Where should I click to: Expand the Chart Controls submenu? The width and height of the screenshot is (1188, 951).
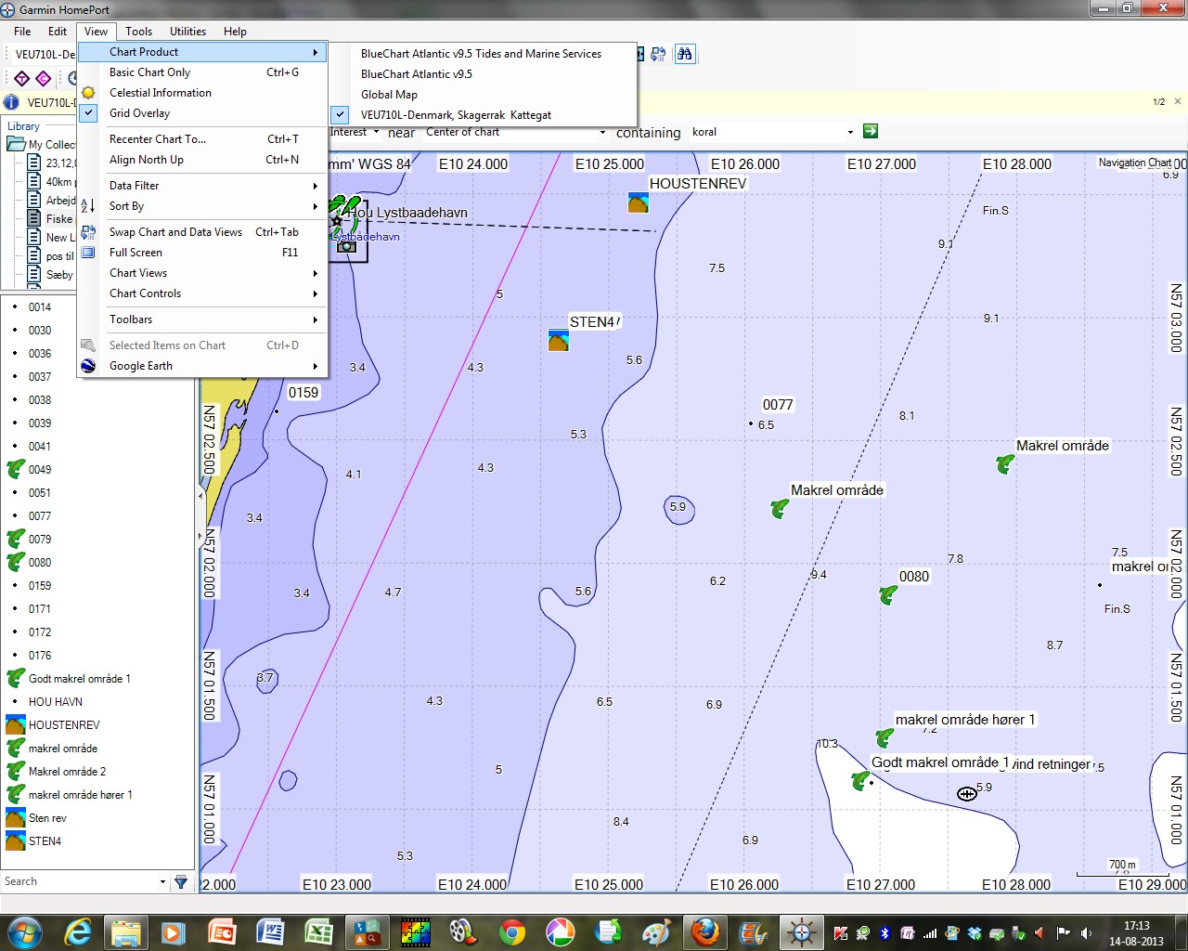[202, 293]
